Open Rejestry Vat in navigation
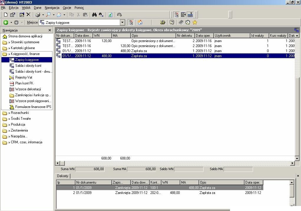 (21, 77)
